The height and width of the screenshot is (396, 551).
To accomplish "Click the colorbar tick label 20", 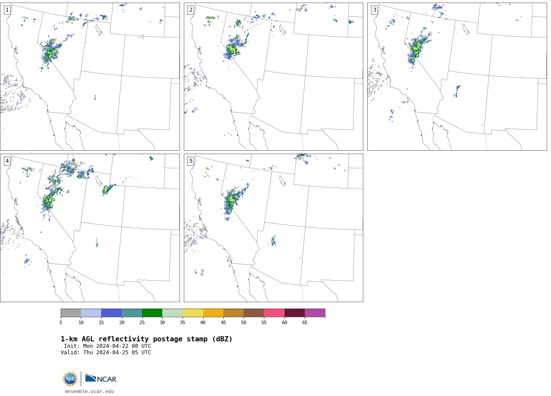I will click(122, 322).
